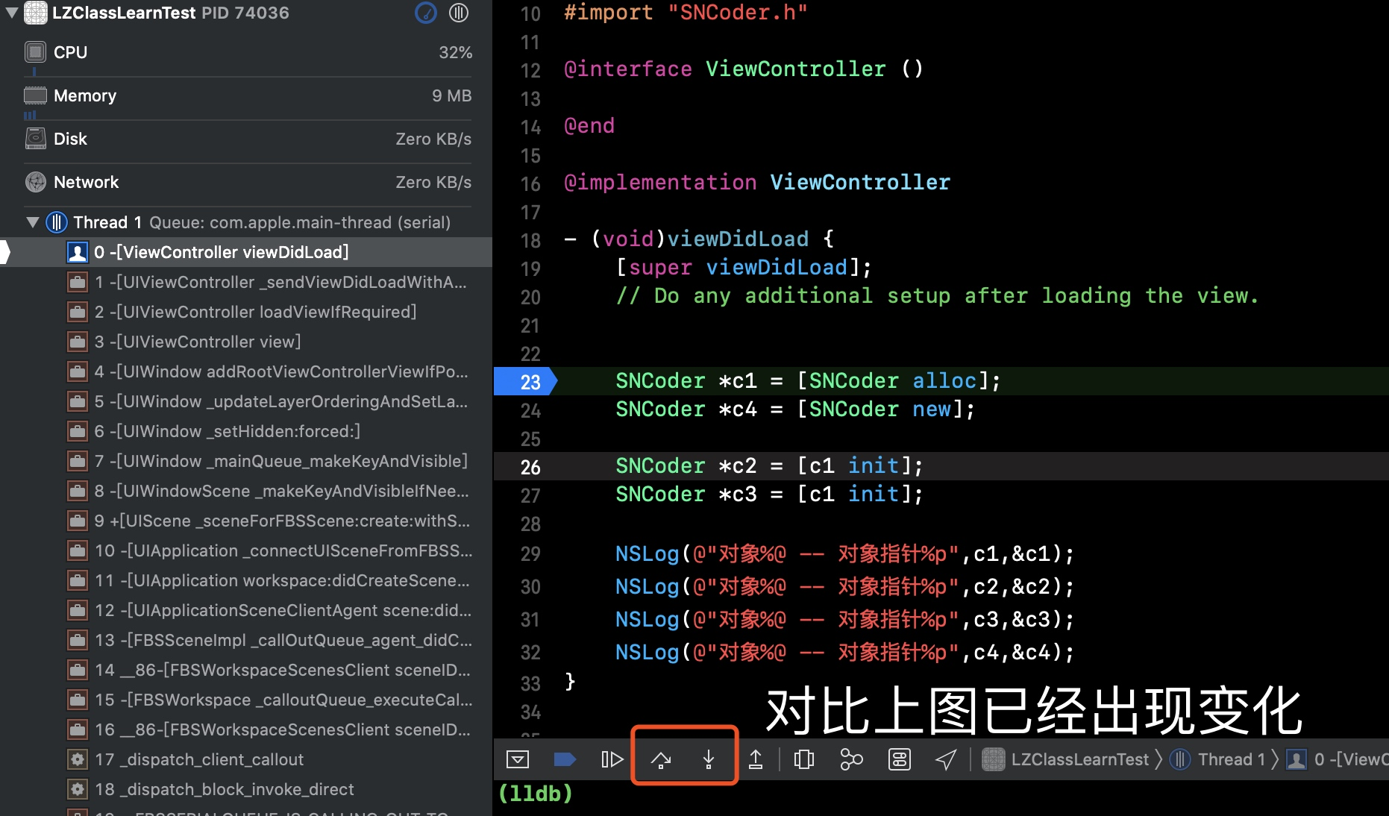1389x816 pixels.
Task: Select frame 18 _dispatch_block_invoke_direct
Action: [246, 789]
